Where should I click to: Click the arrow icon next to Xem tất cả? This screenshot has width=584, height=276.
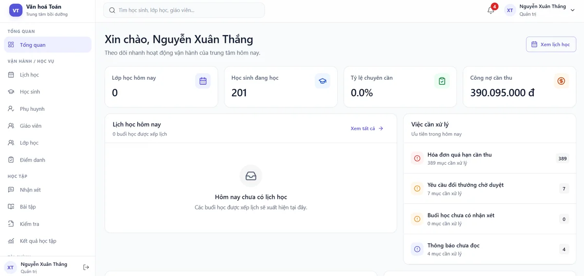pyautogui.click(x=381, y=129)
